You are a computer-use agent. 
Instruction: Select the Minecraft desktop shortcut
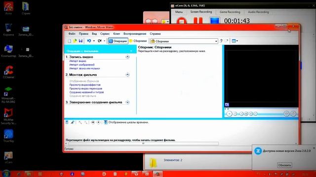8,95
